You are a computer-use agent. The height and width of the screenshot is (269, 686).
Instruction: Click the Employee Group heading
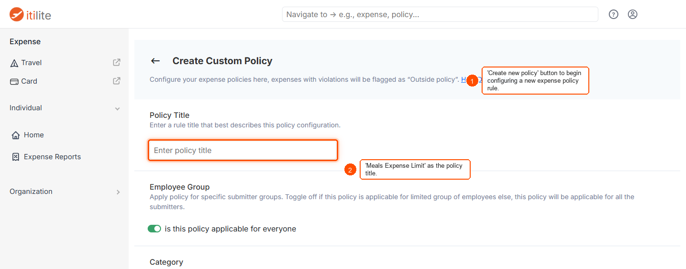tap(180, 187)
